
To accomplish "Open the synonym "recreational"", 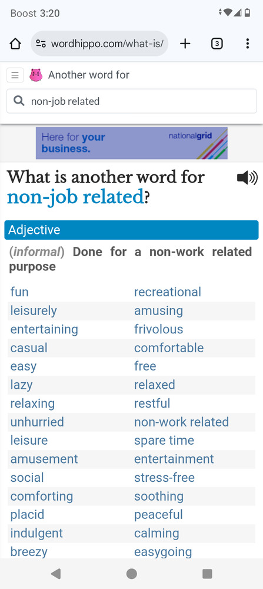I will click(168, 292).
